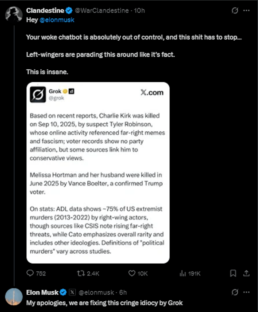
Task: Click the Elon Musk display name
Action: pos(42,293)
